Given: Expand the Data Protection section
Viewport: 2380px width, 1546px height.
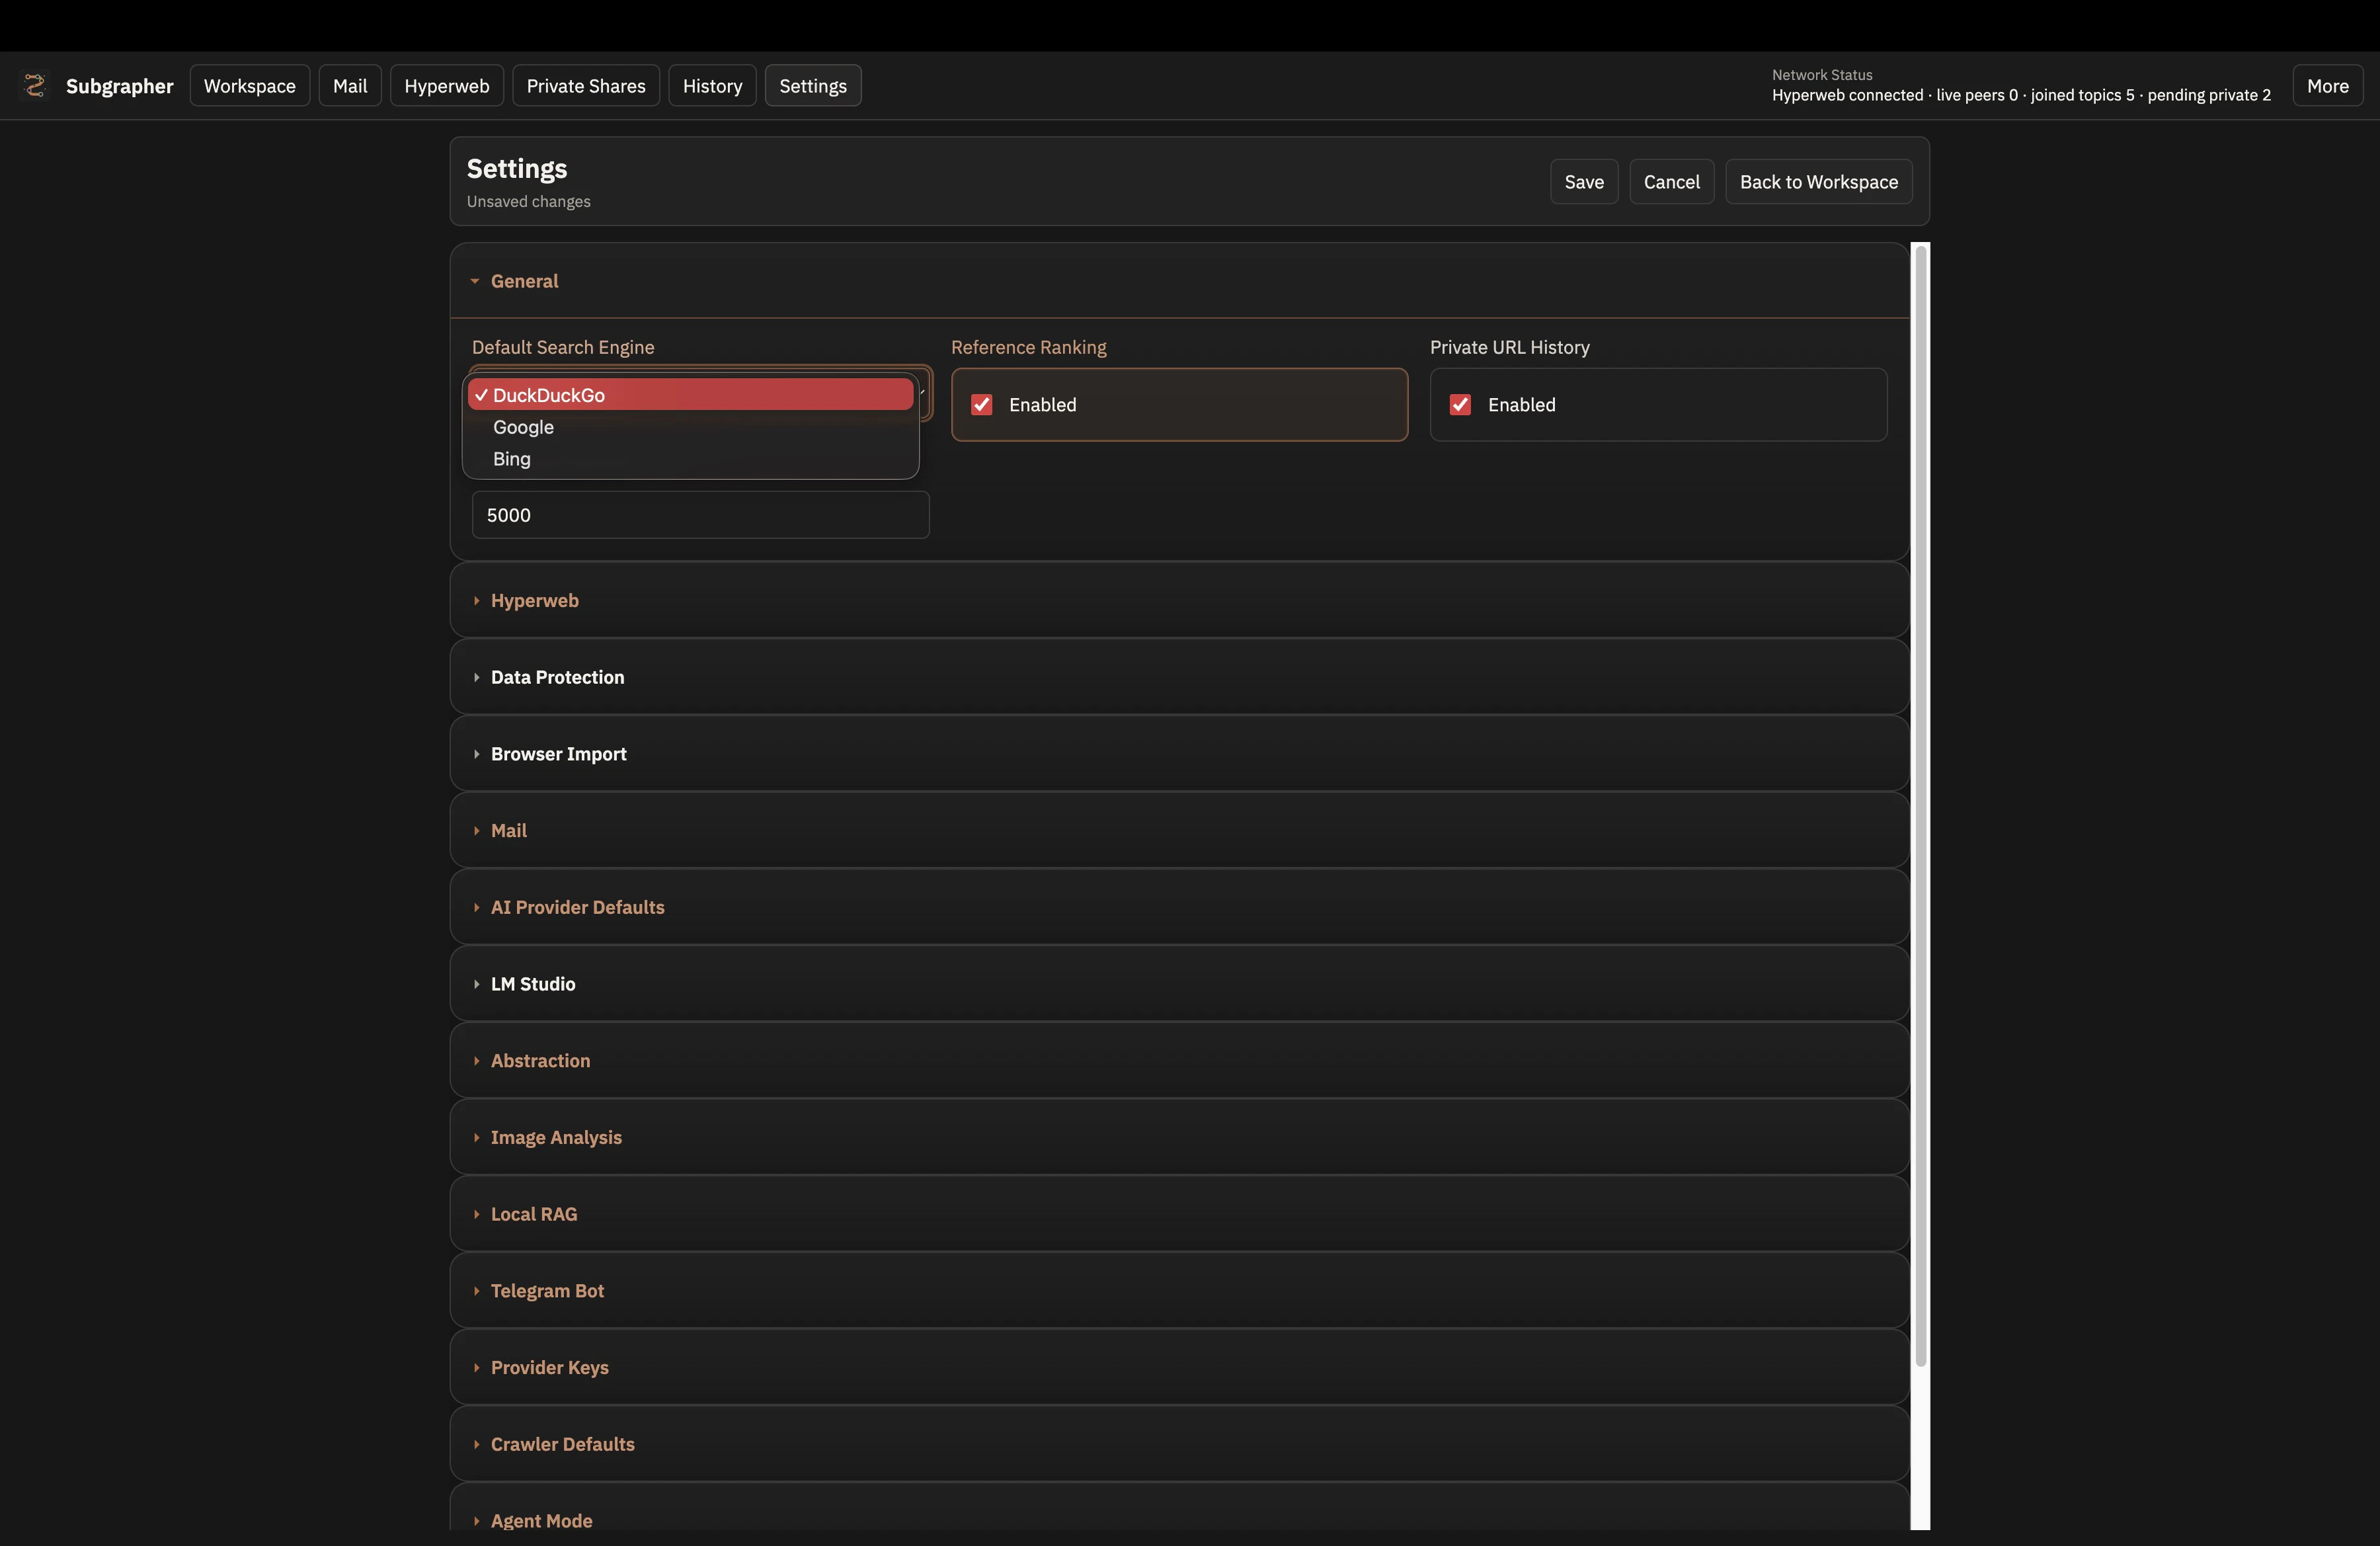Looking at the screenshot, I should pos(557,677).
